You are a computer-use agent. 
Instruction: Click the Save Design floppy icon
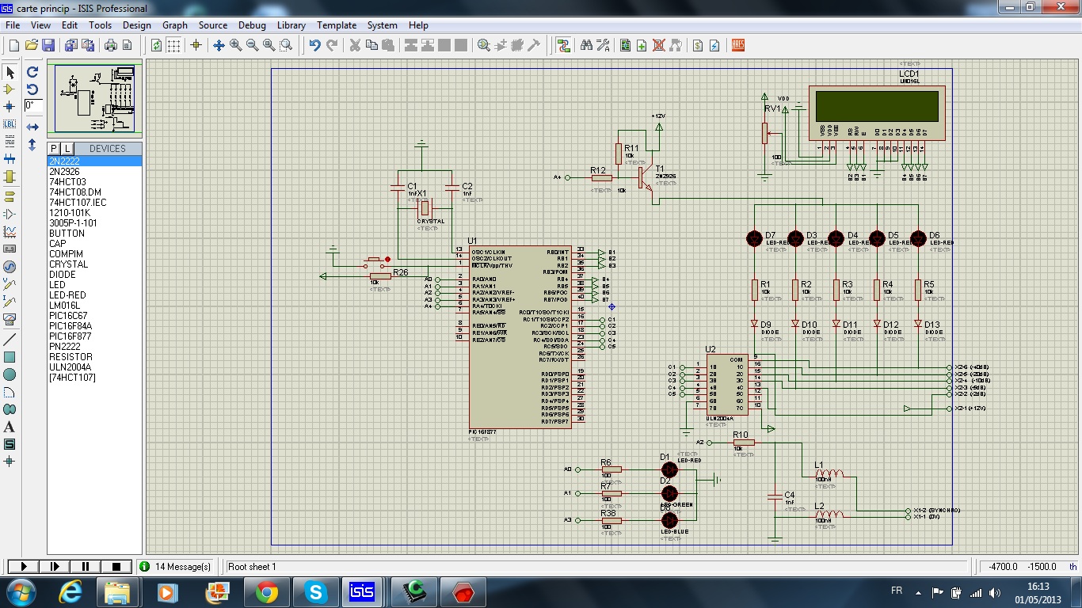(48, 45)
